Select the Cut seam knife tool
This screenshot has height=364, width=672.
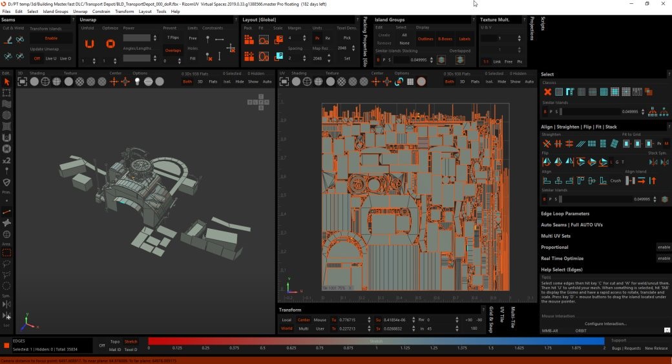8,40
